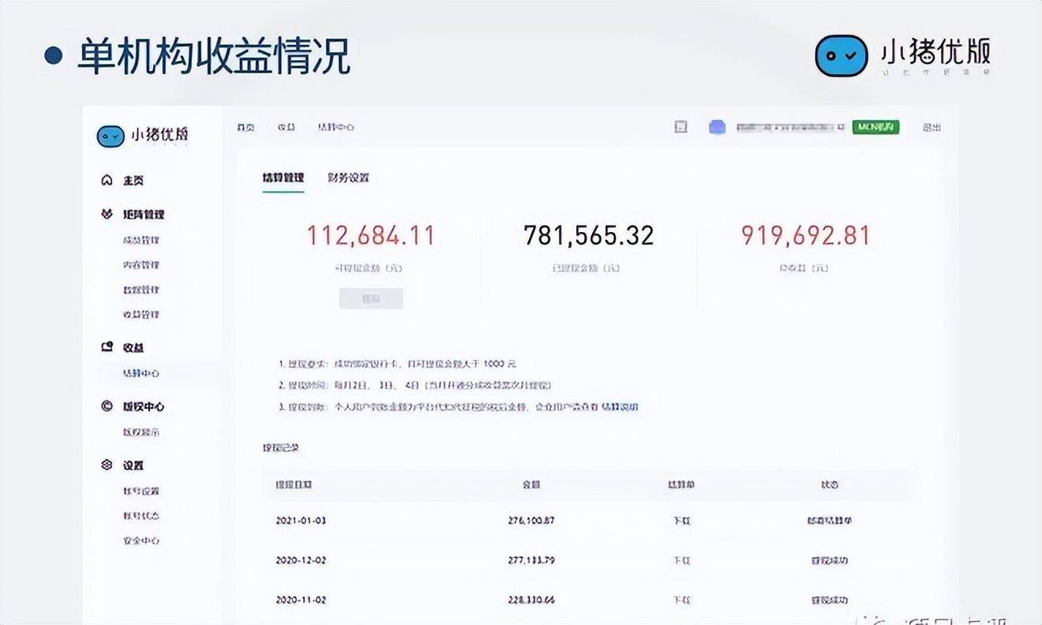Click the 金额 column header

tap(531, 485)
